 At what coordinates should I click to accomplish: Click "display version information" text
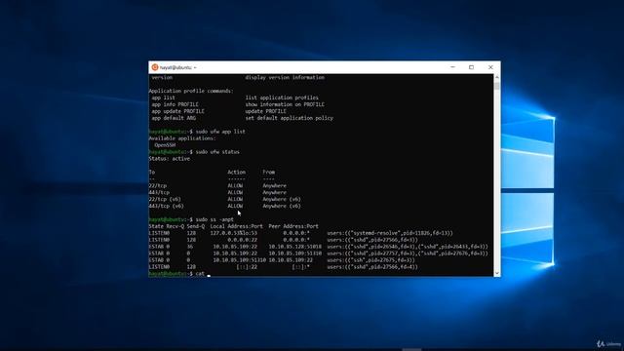coord(285,77)
